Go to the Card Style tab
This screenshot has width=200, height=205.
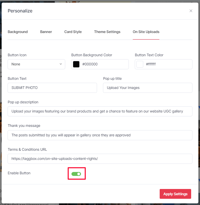point(73,32)
